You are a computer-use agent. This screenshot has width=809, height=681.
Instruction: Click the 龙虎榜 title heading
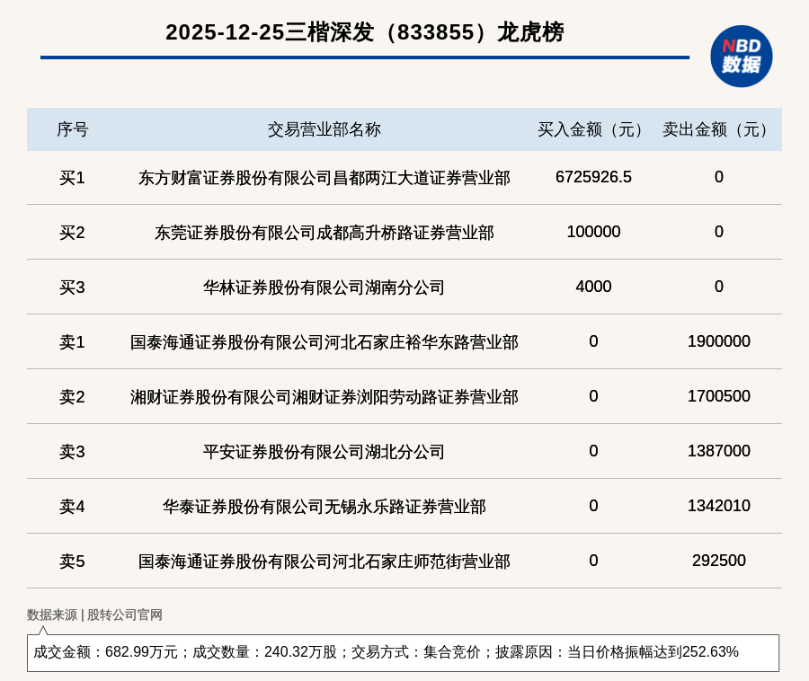coord(364,32)
